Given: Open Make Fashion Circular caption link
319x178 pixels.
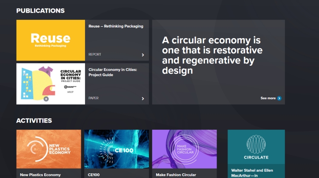Looking at the screenshot, I should point(176,175).
